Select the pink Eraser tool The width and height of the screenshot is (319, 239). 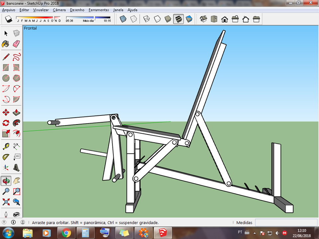[x=17, y=44]
